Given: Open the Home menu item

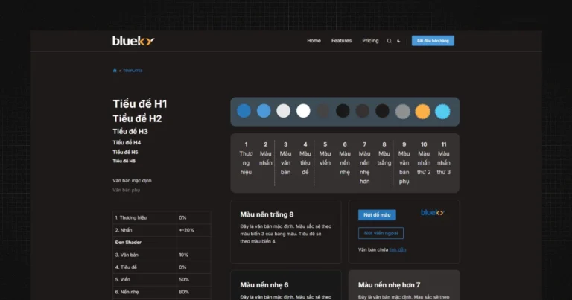Looking at the screenshot, I should pyautogui.click(x=314, y=41).
